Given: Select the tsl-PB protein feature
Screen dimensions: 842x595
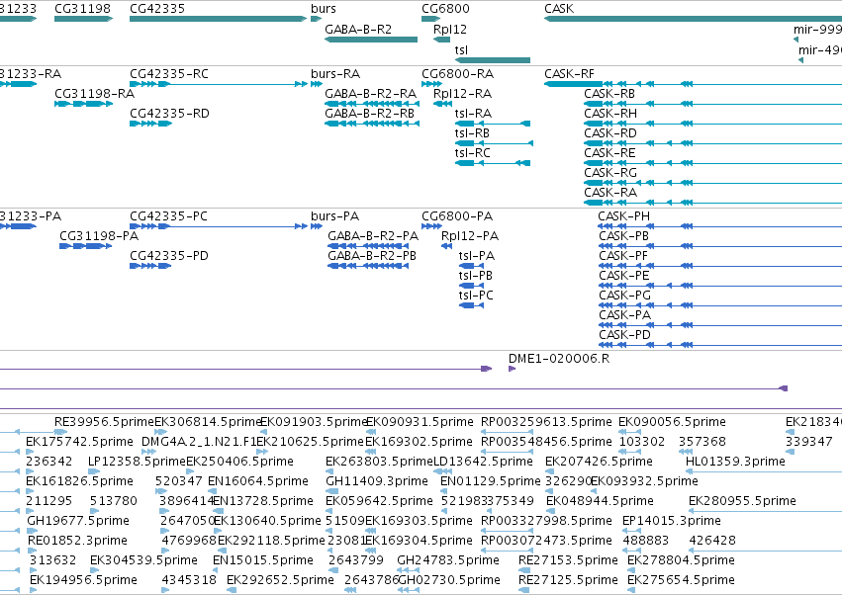Looking at the screenshot, I should [x=472, y=286].
